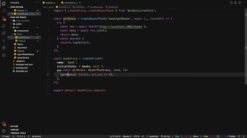
Task: Open the Run and Debug view
Action: pos(3,26)
